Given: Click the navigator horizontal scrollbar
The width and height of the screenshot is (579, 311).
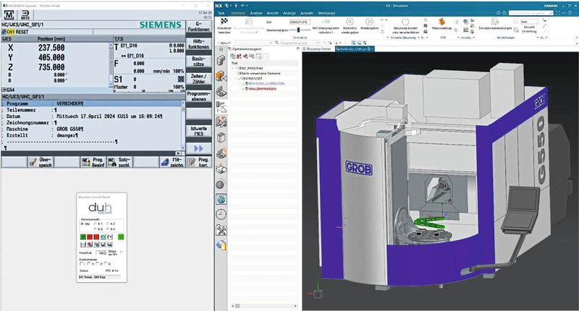Looking at the screenshot, I should pyautogui.click(x=264, y=306).
